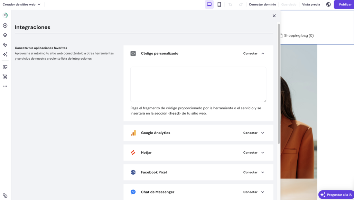Image resolution: width=354 pixels, height=200 pixels.
Task: Open the more options ellipsis in sidebar
Action: click(x=5, y=86)
